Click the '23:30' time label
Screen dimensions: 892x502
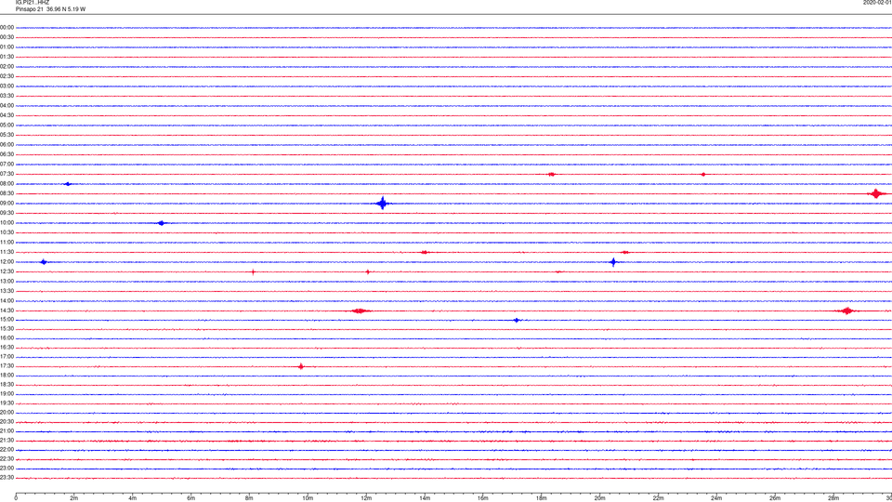(x=7, y=478)
